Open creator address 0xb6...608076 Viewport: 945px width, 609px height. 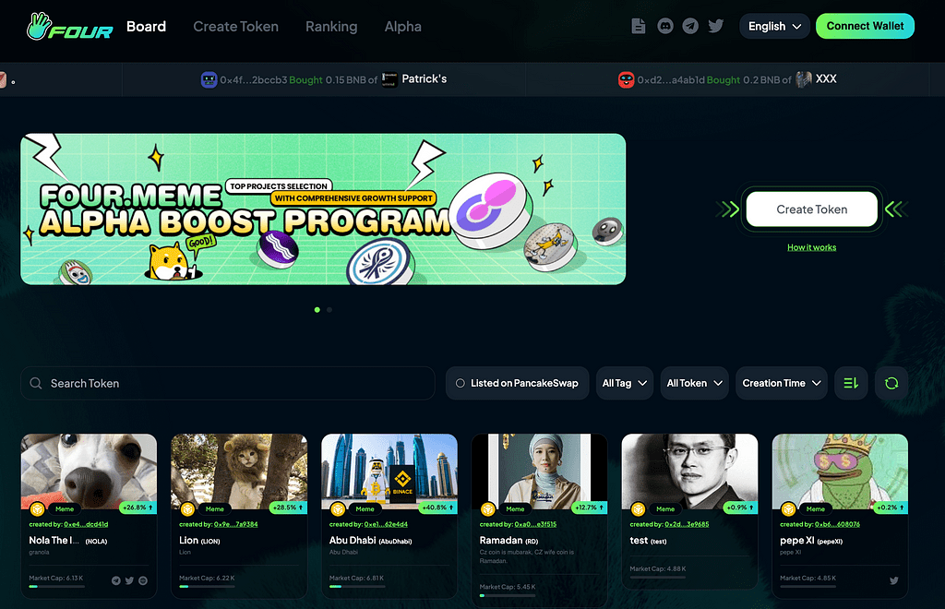pyautogui.click(x=837, y=524)
